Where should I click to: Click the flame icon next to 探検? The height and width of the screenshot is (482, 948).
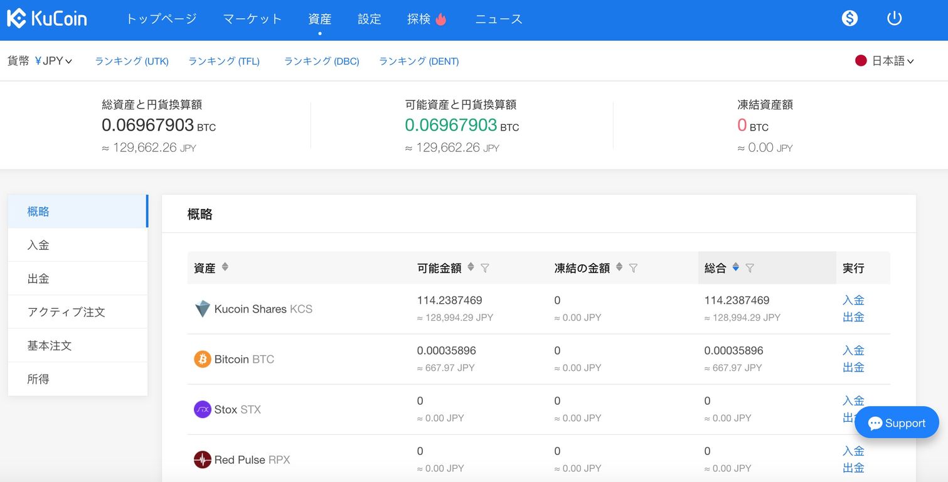click(440, 19)
